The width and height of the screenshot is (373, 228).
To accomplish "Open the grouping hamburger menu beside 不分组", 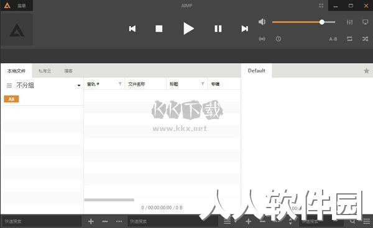I will tap(9, 85).
